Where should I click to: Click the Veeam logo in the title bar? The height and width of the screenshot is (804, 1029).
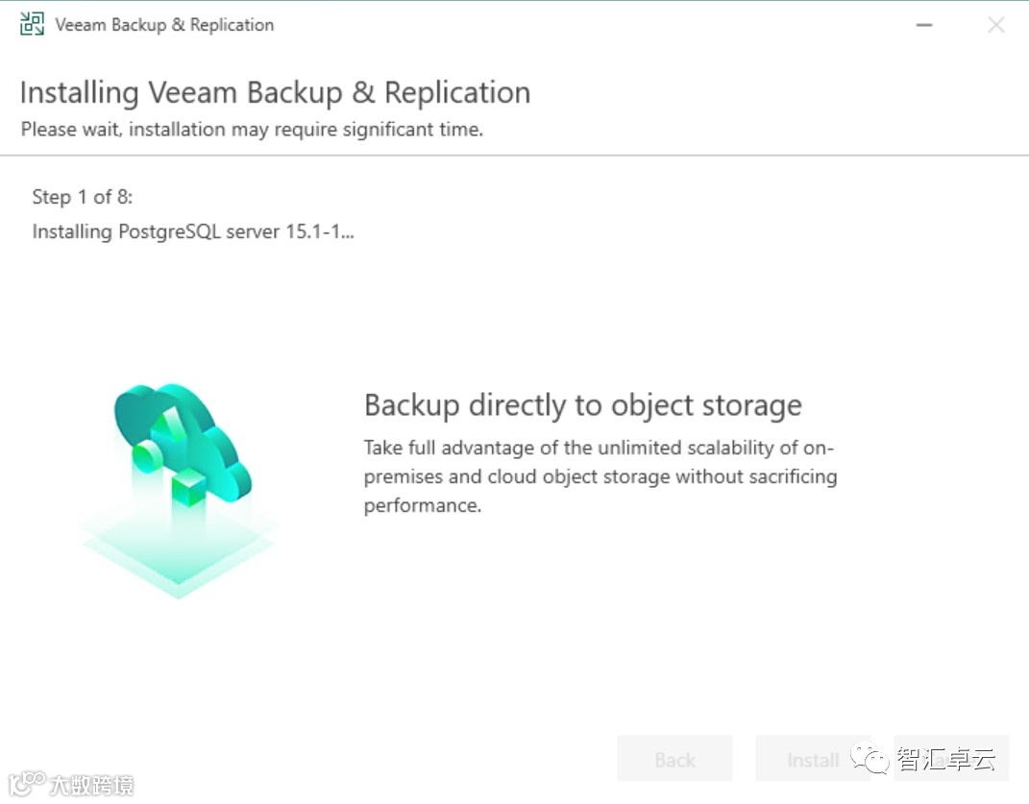(33, 25)
